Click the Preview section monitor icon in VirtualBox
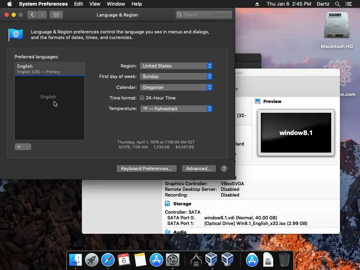The image size is (360, 270). coord(258,101)
